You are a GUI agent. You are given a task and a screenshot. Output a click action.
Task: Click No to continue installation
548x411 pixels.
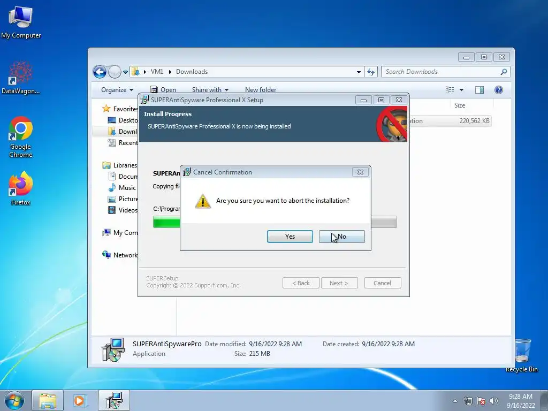(x=341, y=237)
